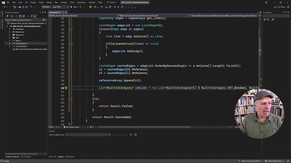Click the lightbulb quick actions icon at line 60
This screenshot has height=163, width=291.
pyautogui.click(x=66, y=88)
